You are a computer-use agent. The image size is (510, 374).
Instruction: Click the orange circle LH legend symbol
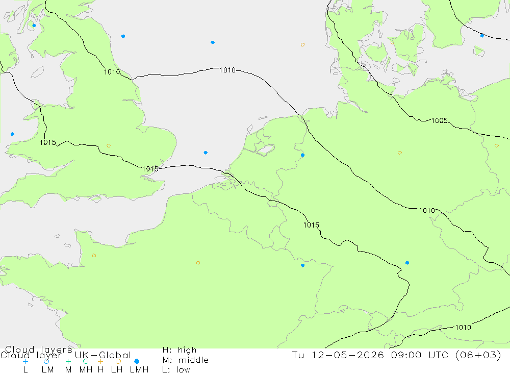tap(118, 361)
